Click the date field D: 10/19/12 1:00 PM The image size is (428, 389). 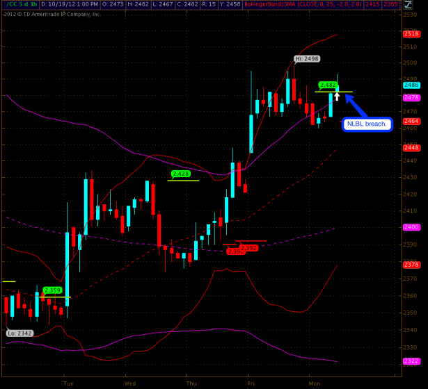pos(69,5)
